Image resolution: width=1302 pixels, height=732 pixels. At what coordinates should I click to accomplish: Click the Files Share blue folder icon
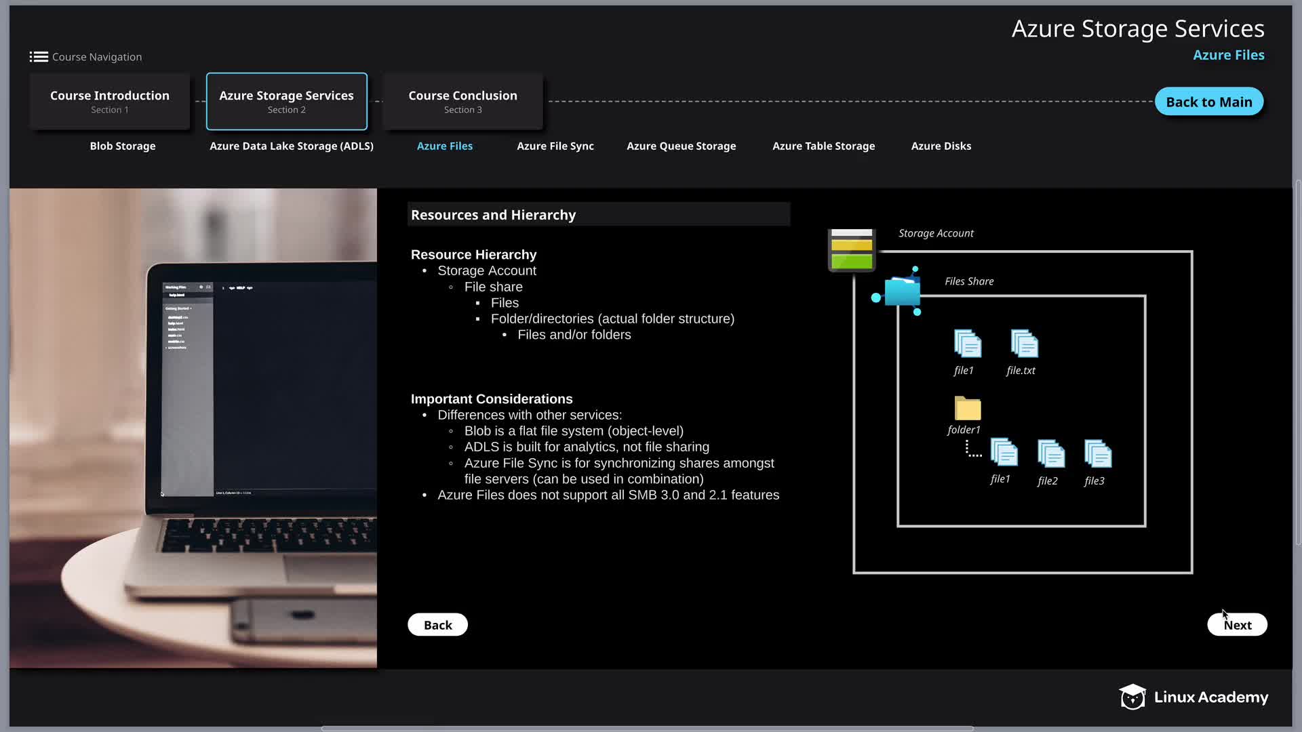pos(902,292)
